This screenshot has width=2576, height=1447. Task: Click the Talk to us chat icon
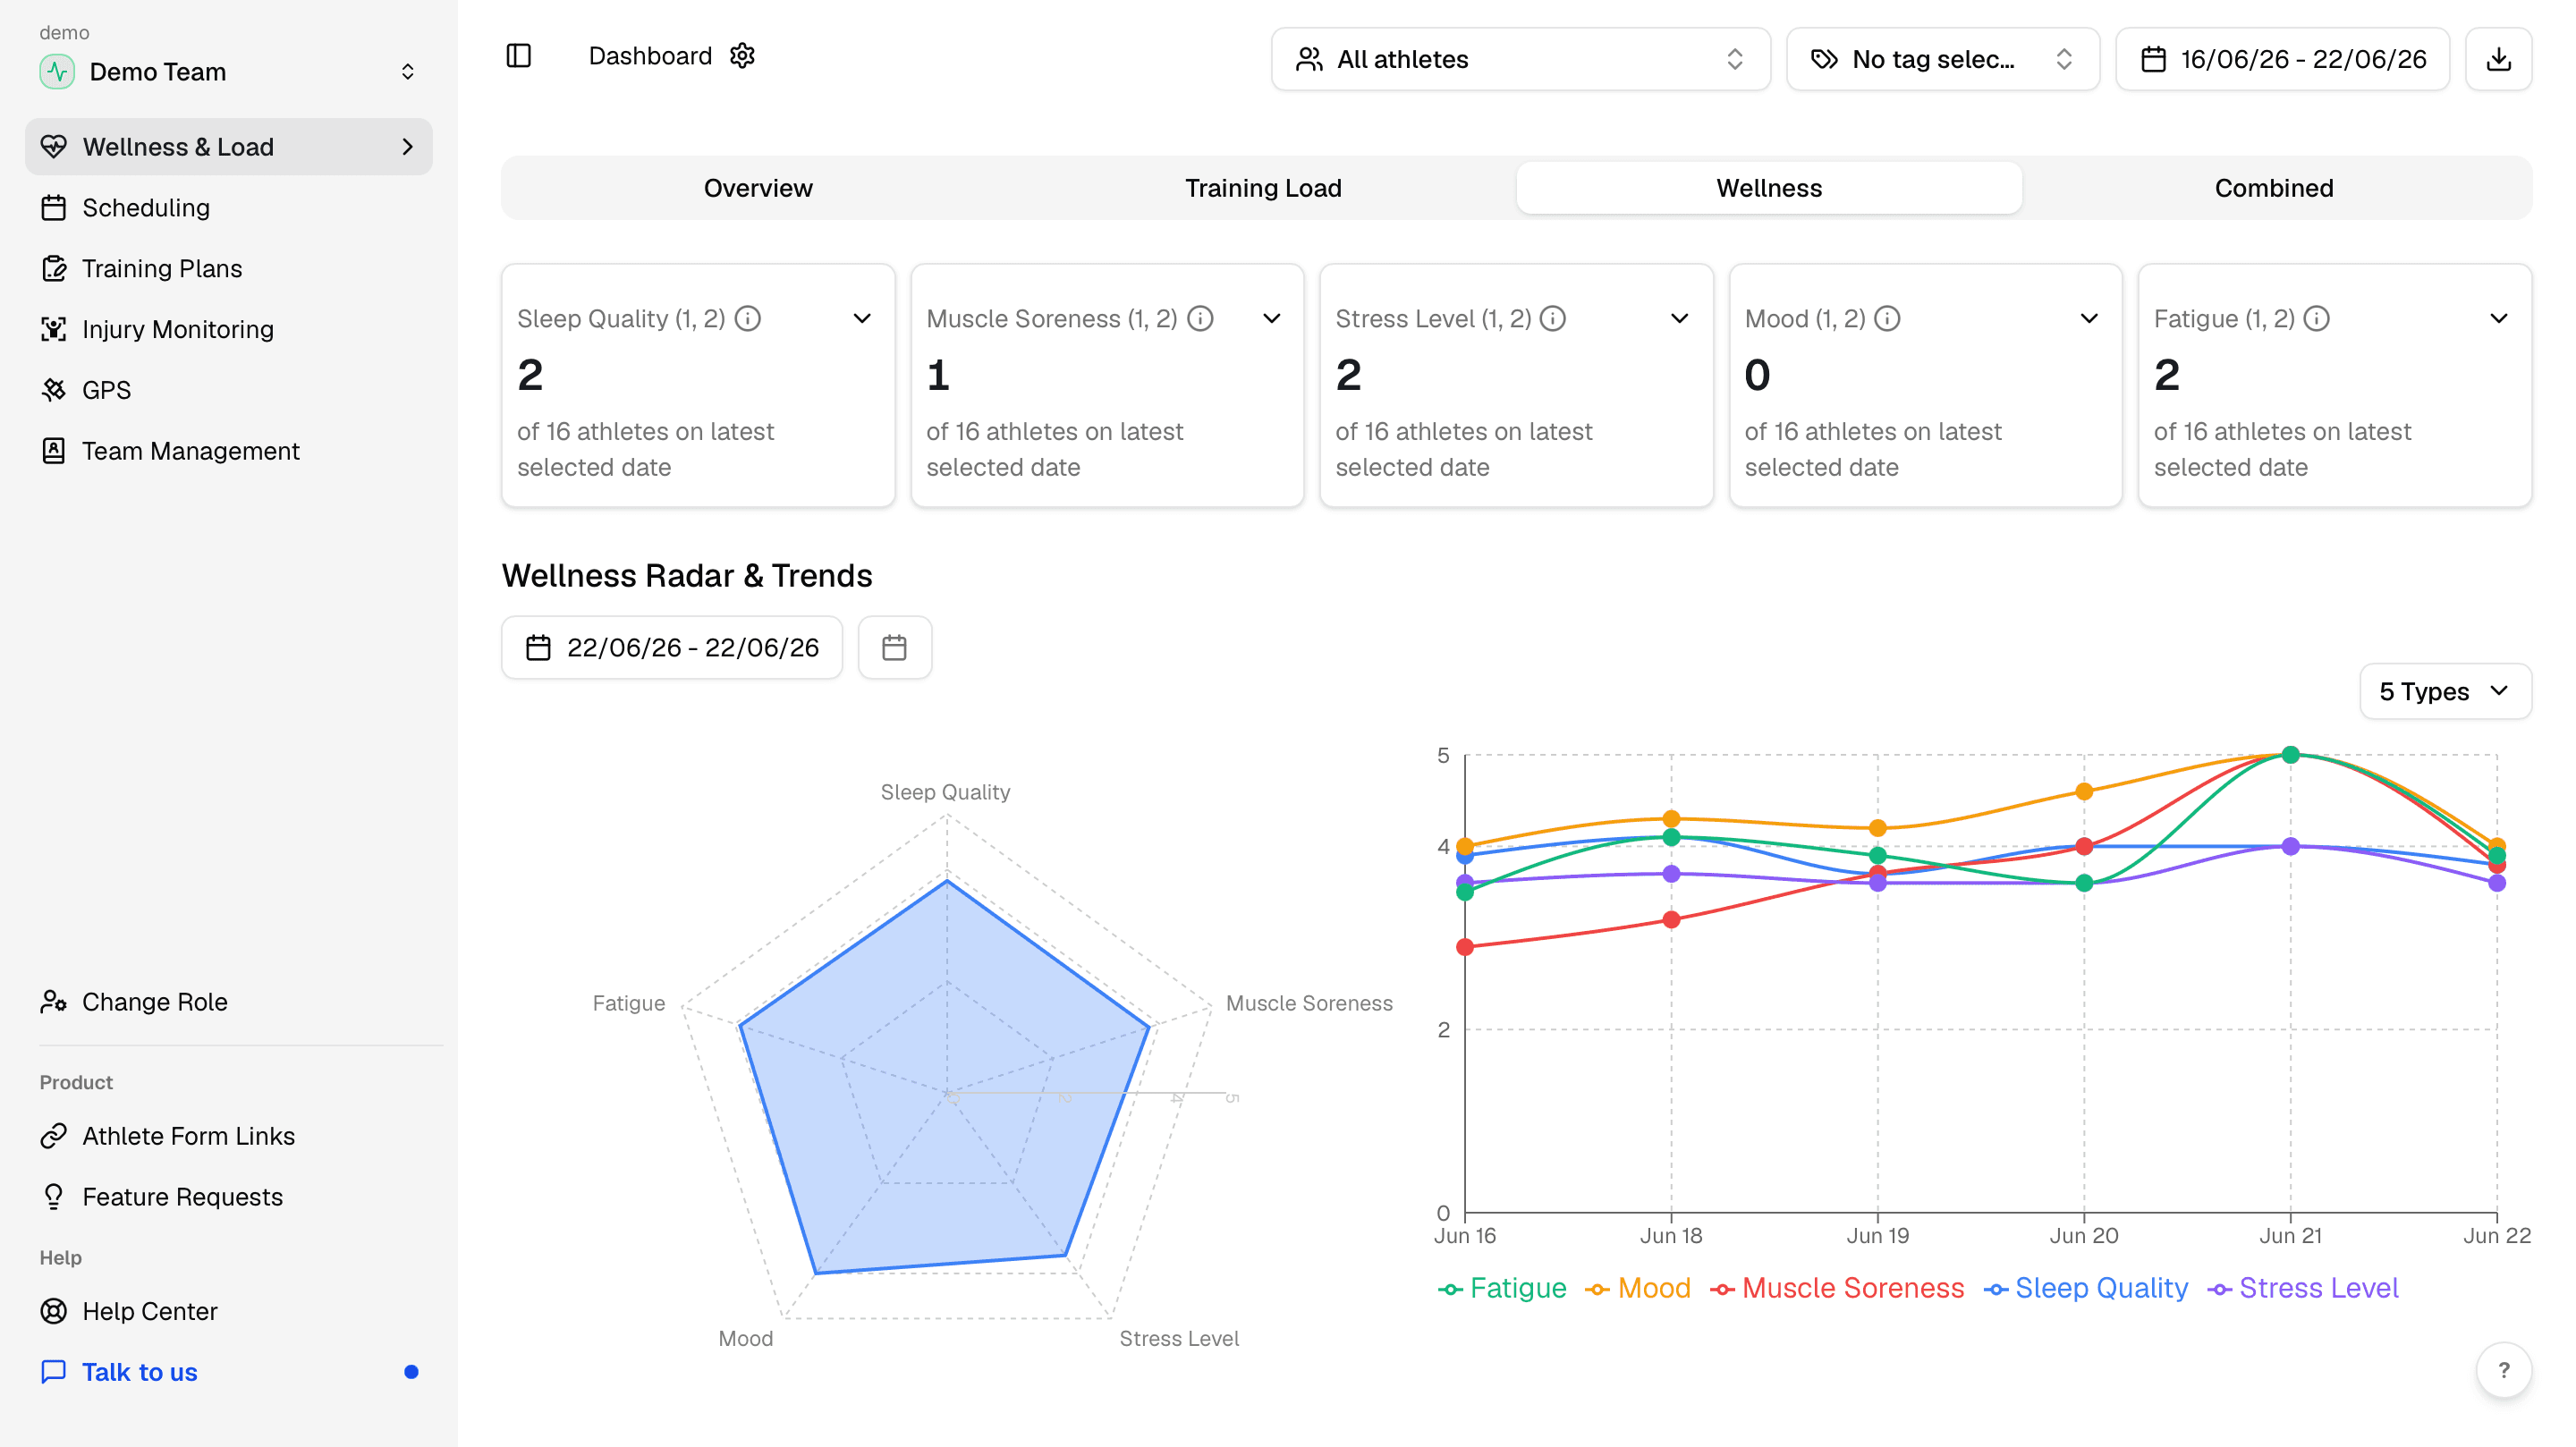[x=54, y=1372]
